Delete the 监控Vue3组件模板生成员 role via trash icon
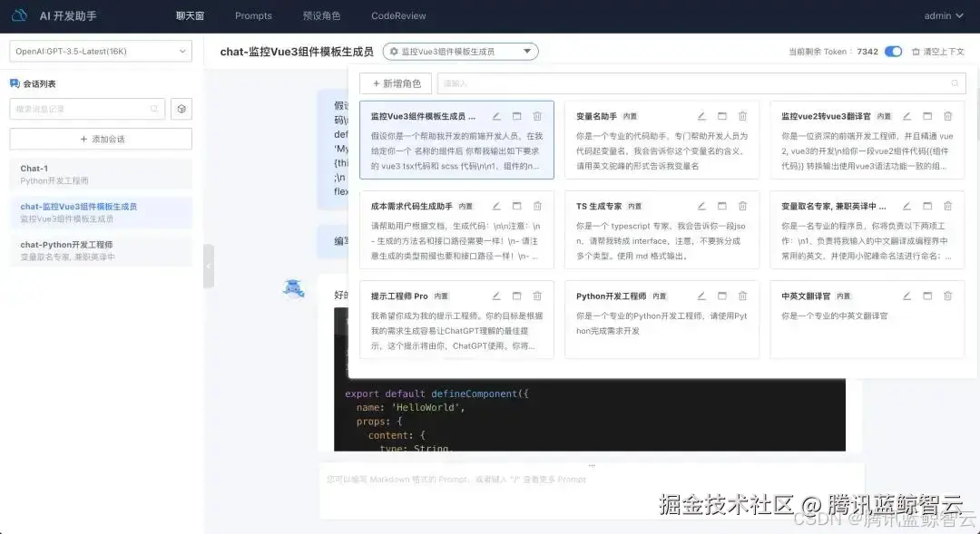Screen dimensions: 980x534 tap(537, 116)
